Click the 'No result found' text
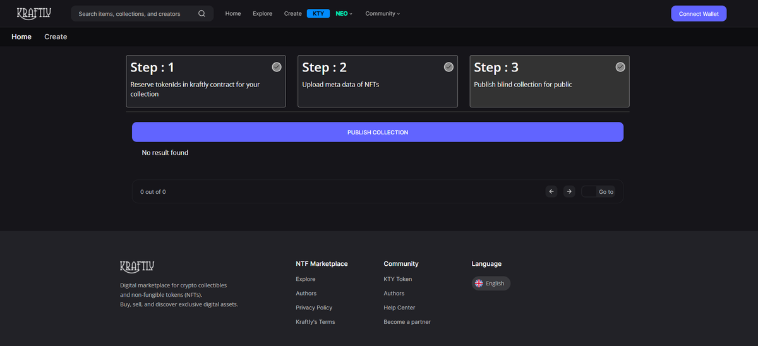 [165, 153]
